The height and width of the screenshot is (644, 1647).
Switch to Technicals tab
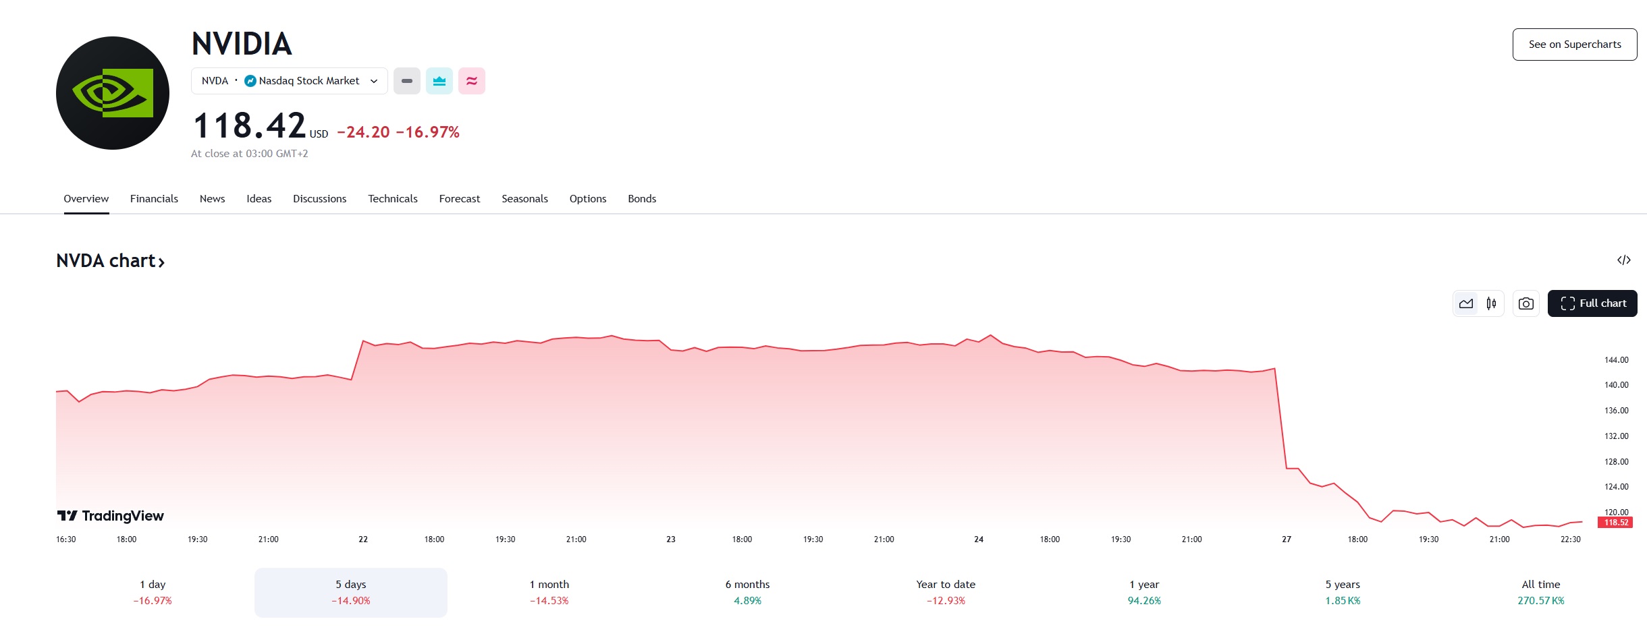click(393, 199)
